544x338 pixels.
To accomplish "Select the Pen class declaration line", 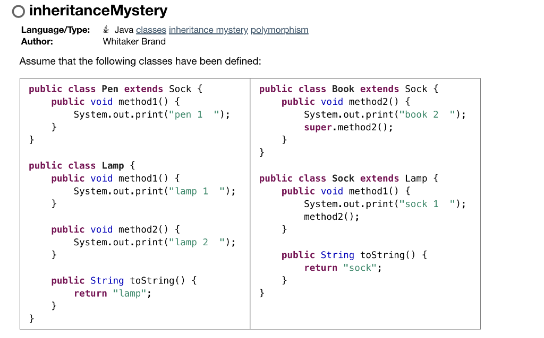I will (109, 88).
